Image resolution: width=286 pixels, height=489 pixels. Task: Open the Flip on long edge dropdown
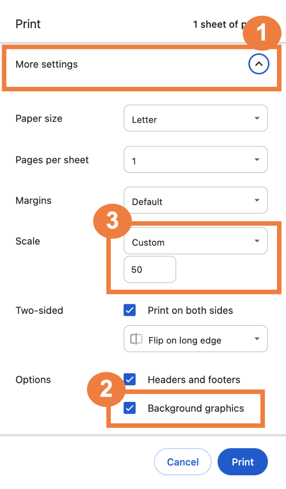pos(195,340)
